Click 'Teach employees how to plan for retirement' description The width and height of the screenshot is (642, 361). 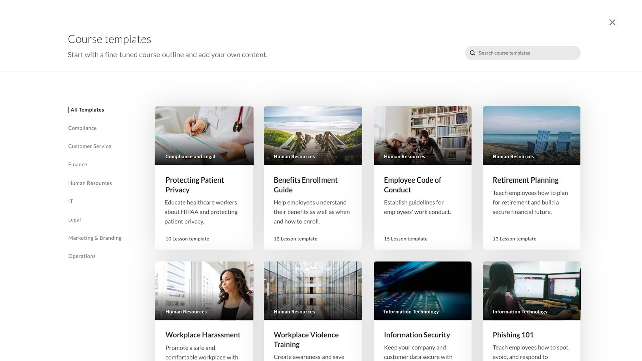point(530,202)
